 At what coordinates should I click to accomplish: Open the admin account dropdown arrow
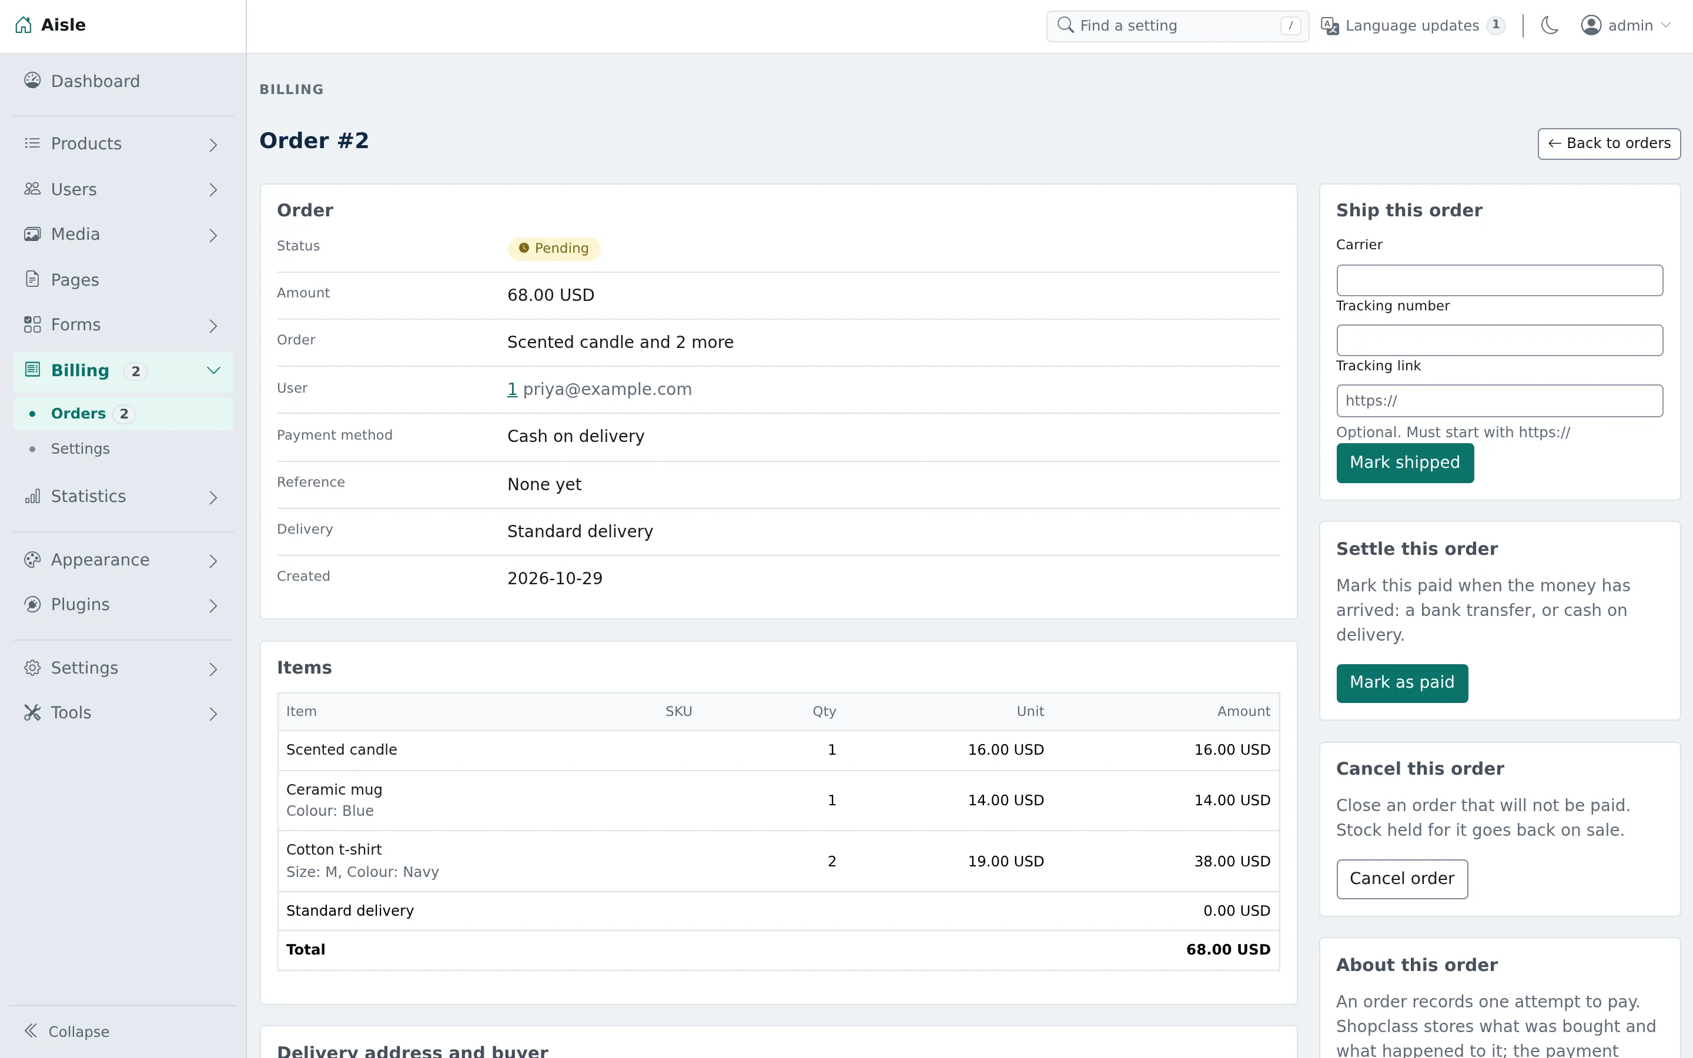[x=1666, y=26]
